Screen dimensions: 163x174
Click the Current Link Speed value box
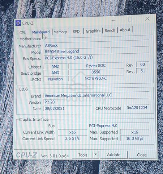pyautogui.click(x=72, y=138)
